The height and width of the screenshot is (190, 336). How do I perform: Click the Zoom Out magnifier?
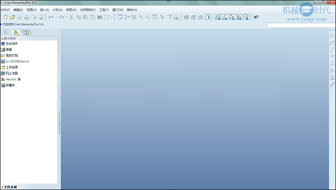(148, 17)
